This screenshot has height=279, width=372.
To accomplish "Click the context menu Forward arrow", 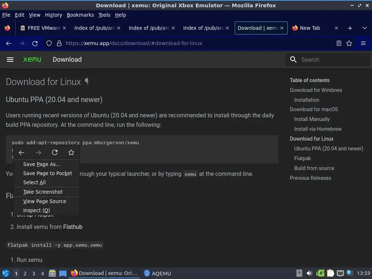I will pyautogui.click(x=38, y=153).
